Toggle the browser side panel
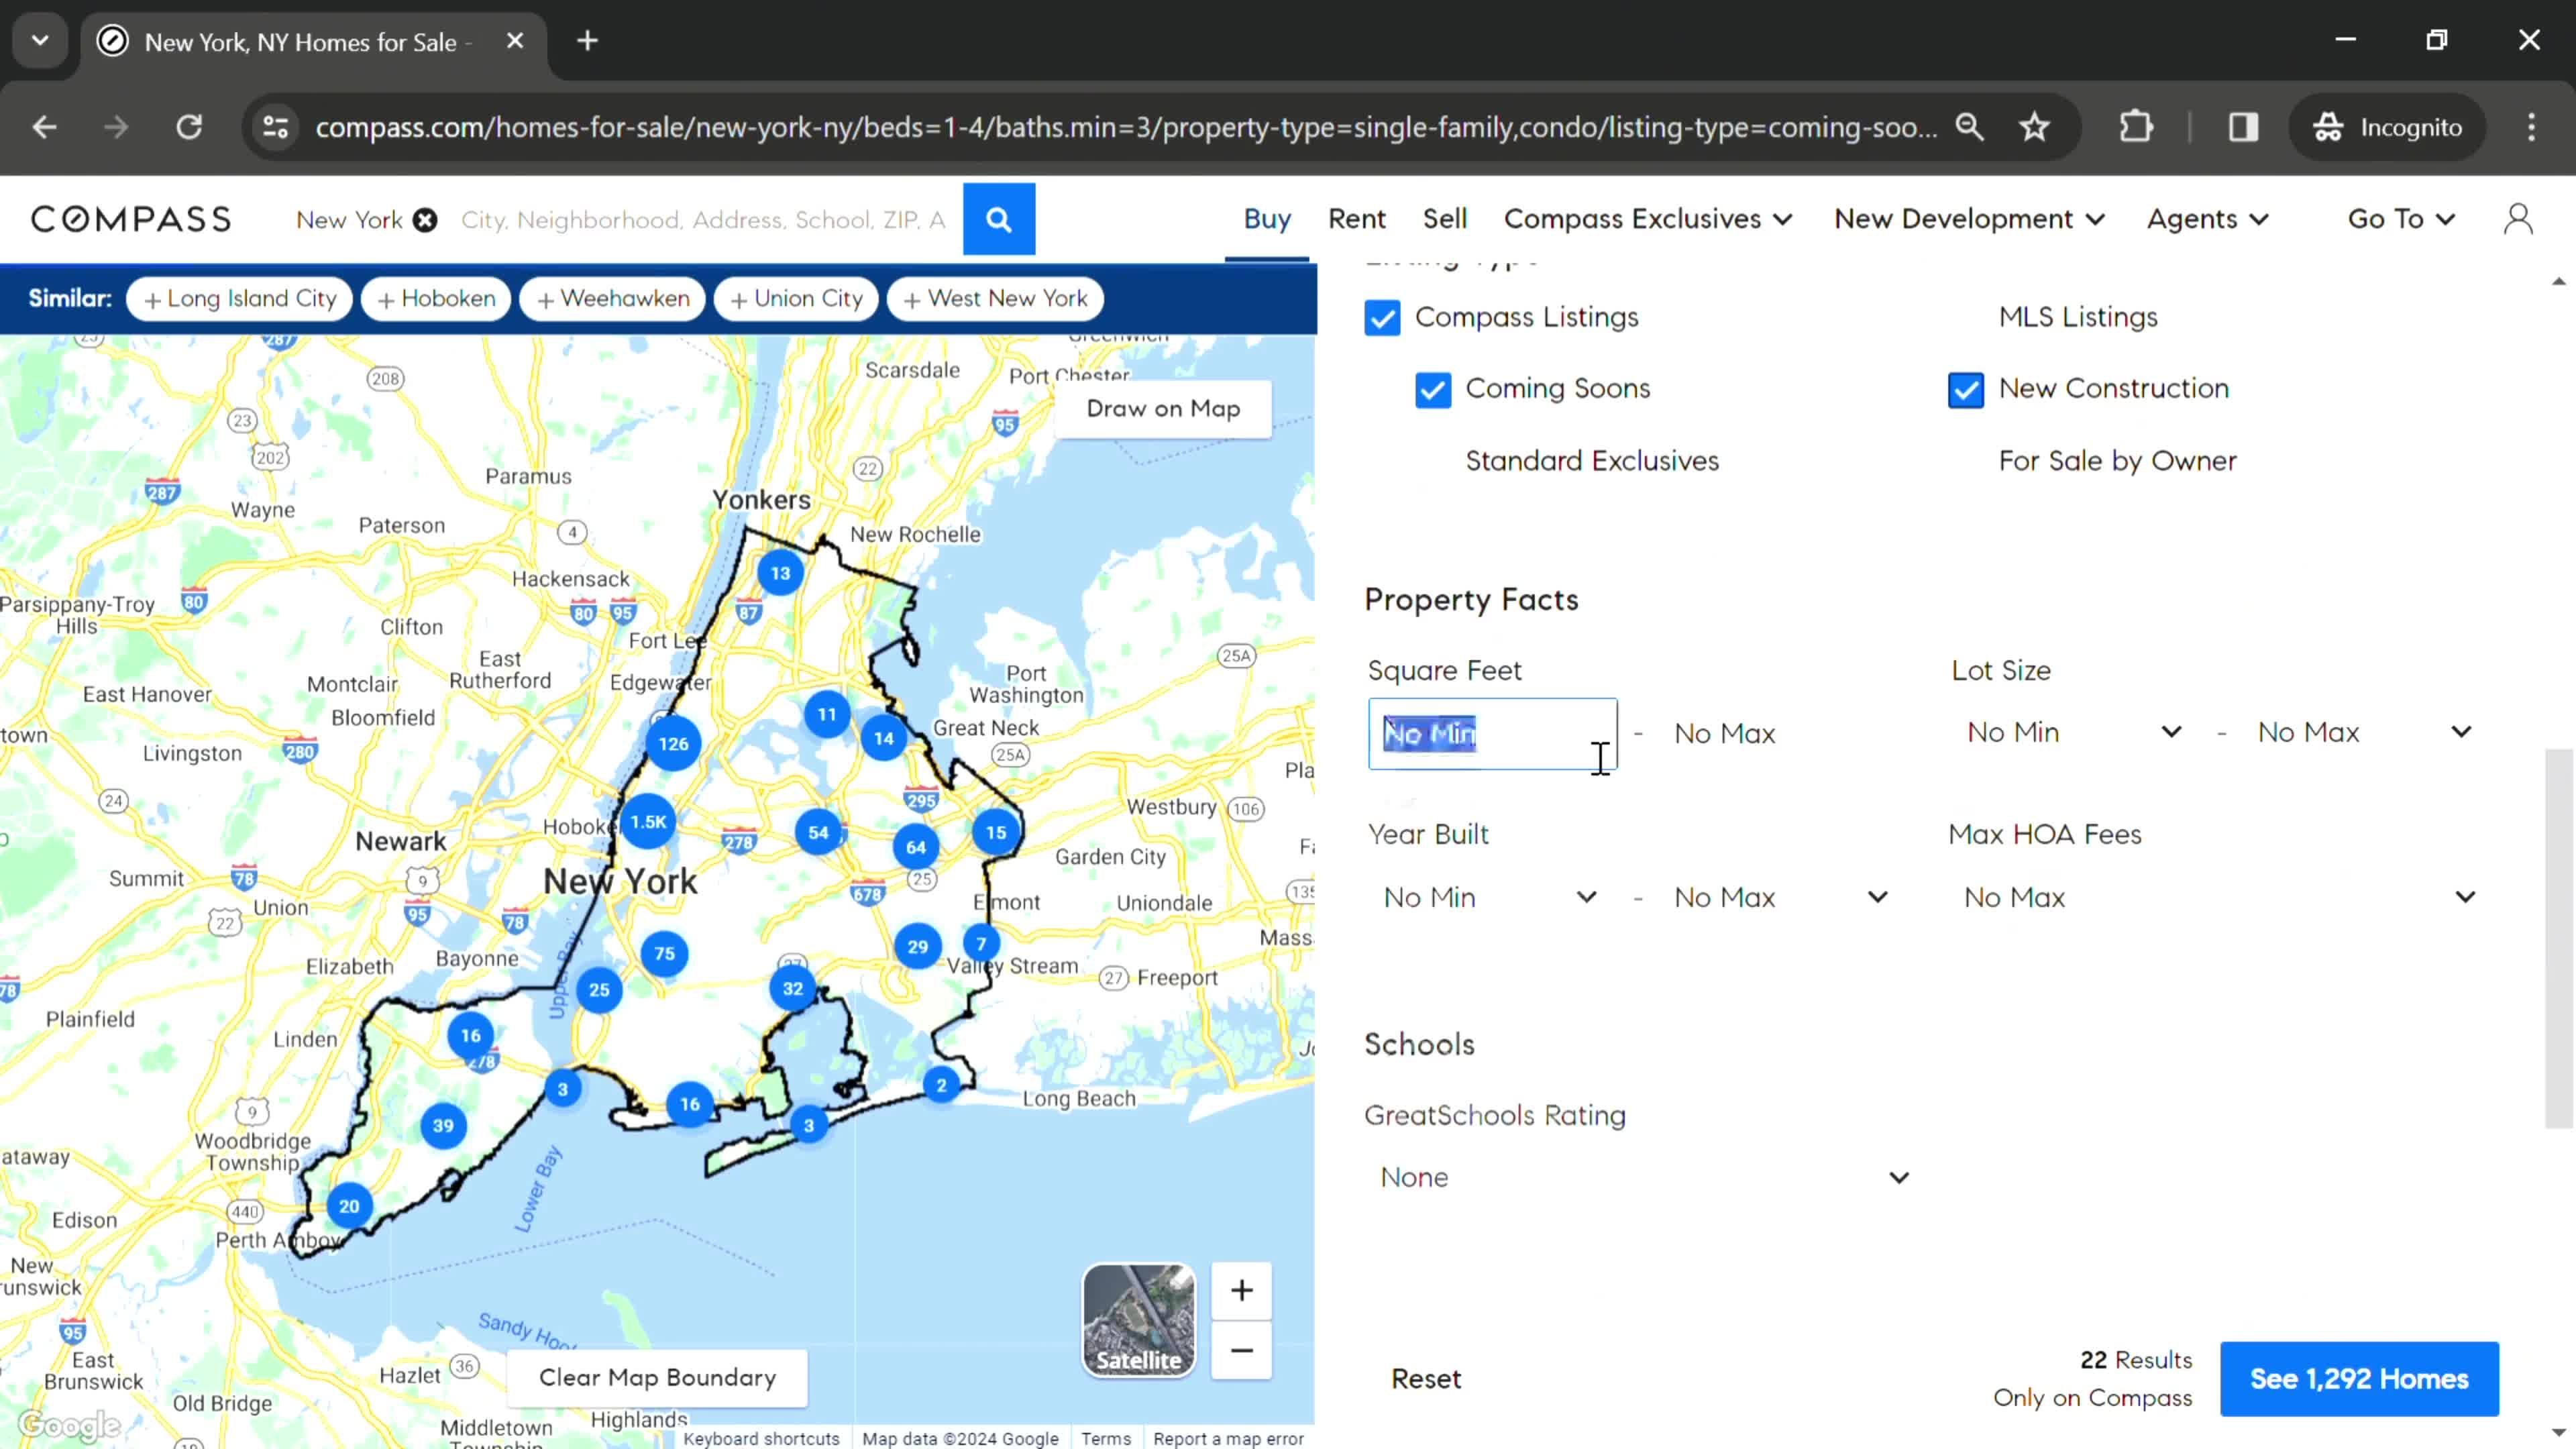 (x=2243, y=127)
